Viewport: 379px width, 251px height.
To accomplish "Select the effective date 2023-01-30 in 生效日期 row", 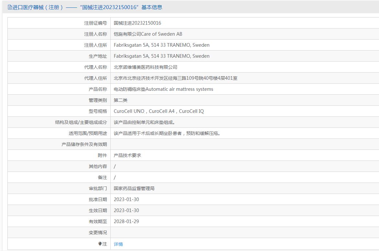I will tap(127, 210).
